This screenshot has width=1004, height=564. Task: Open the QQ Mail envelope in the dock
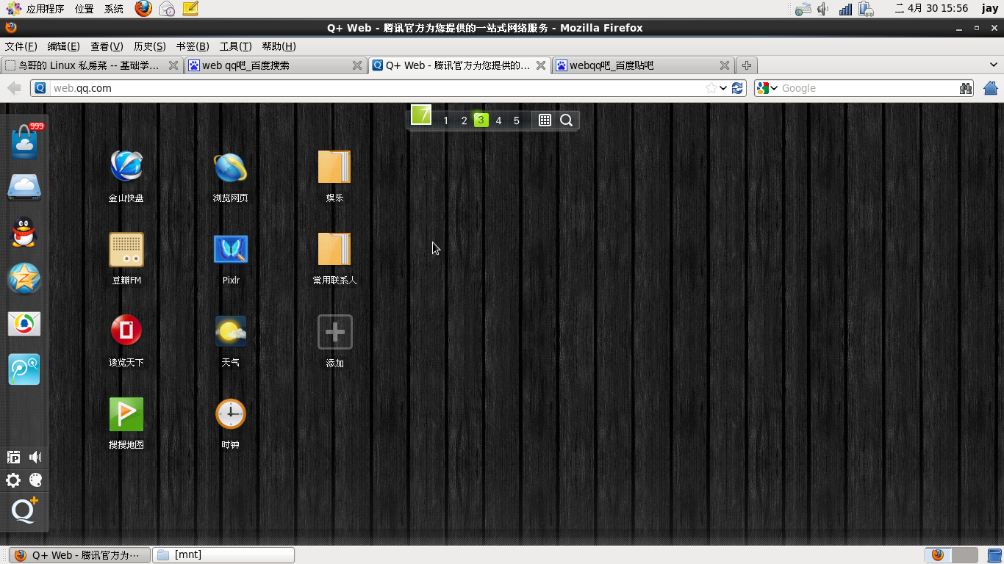coord(24,324)
